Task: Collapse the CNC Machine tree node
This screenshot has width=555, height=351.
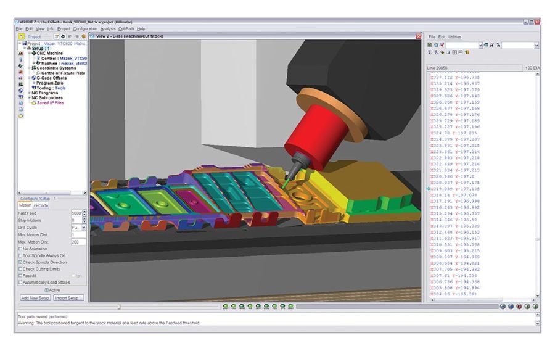Action: click(x=30, y=53)
